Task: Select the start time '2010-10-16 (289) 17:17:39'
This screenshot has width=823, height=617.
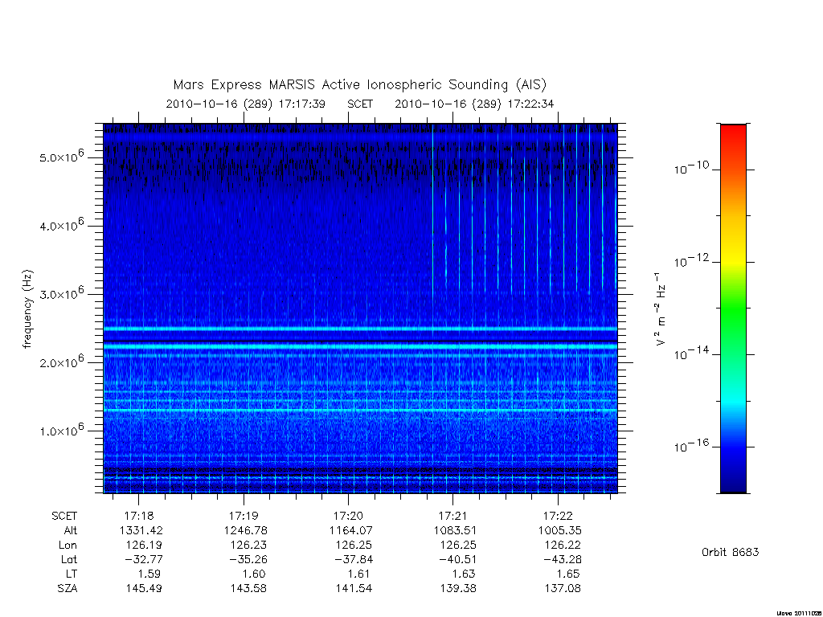Action: 246,104
